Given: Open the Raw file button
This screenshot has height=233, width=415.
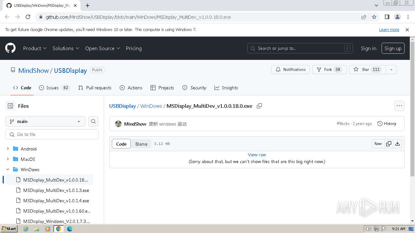Looking at the screenshot, I should (378, 144).
